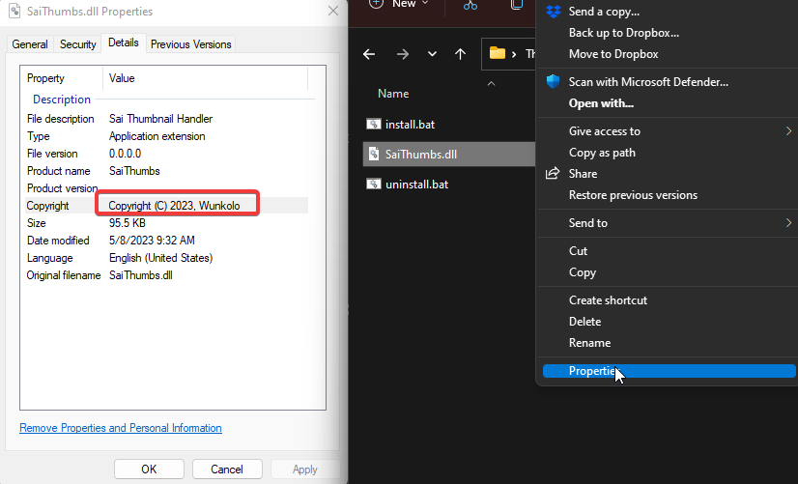Screen dimensions: 798x484
Task: Click the uninstall.bat file icon
Action: pos(374,184)
